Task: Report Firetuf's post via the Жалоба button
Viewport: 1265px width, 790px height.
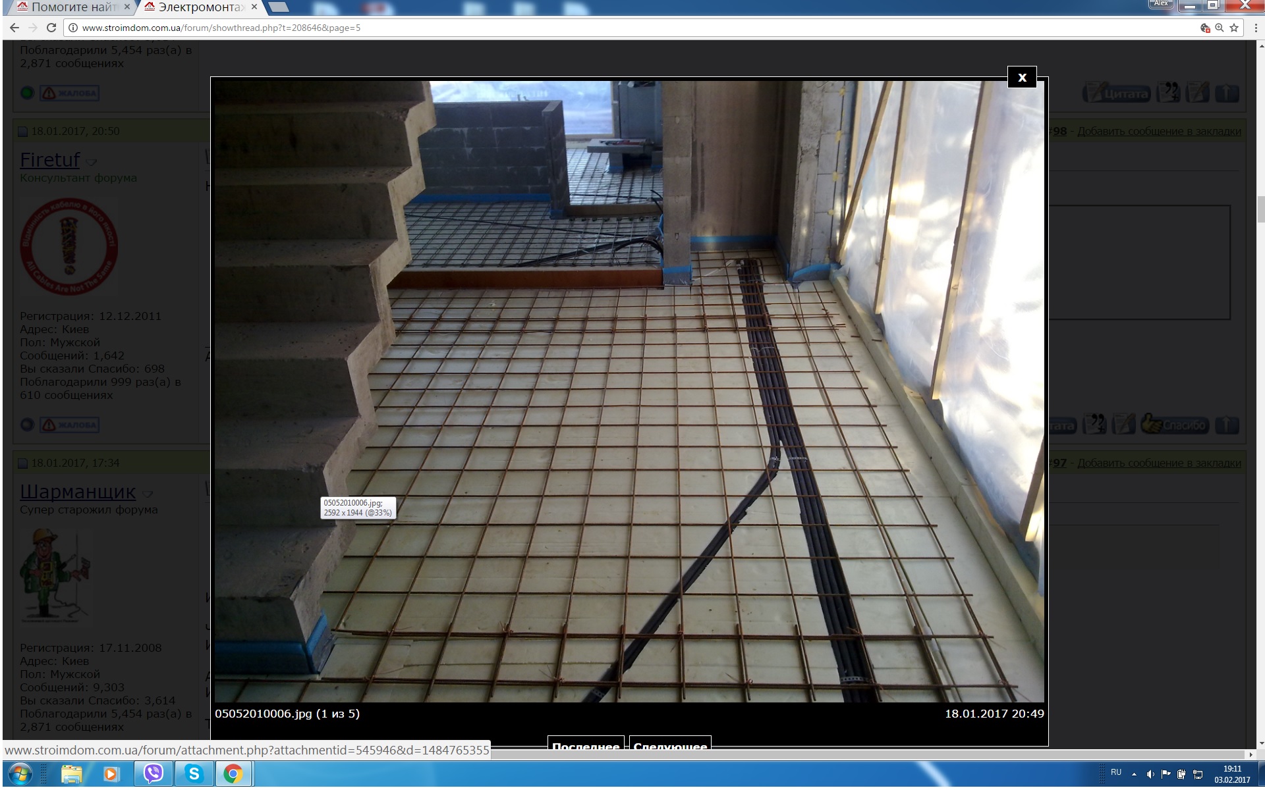Action: coord(70,425)
